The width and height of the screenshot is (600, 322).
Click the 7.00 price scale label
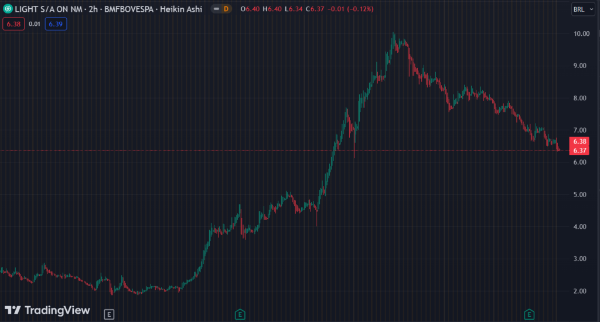[579, 130]
